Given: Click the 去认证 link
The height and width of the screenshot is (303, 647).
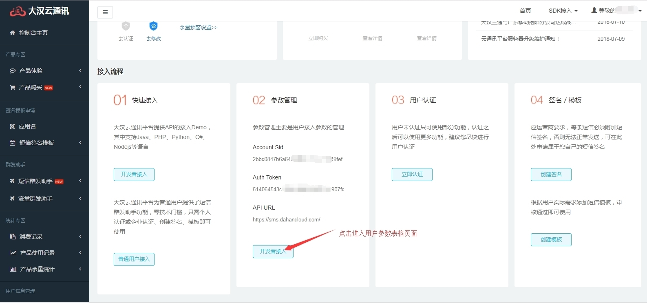Looking at the screenshot, I should click(126, 39).
